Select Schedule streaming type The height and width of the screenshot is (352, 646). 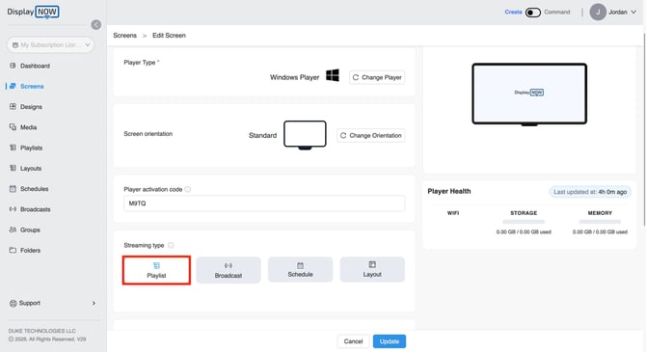pos(300,270)
